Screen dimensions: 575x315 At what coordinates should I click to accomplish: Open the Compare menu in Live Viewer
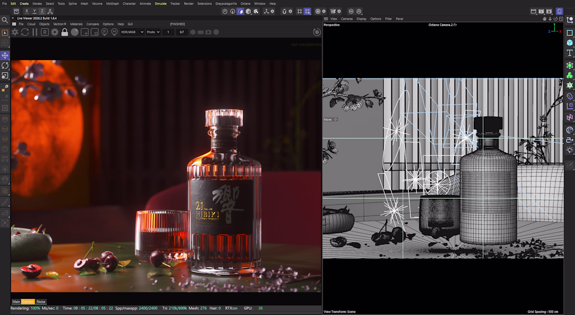[93, 24]
